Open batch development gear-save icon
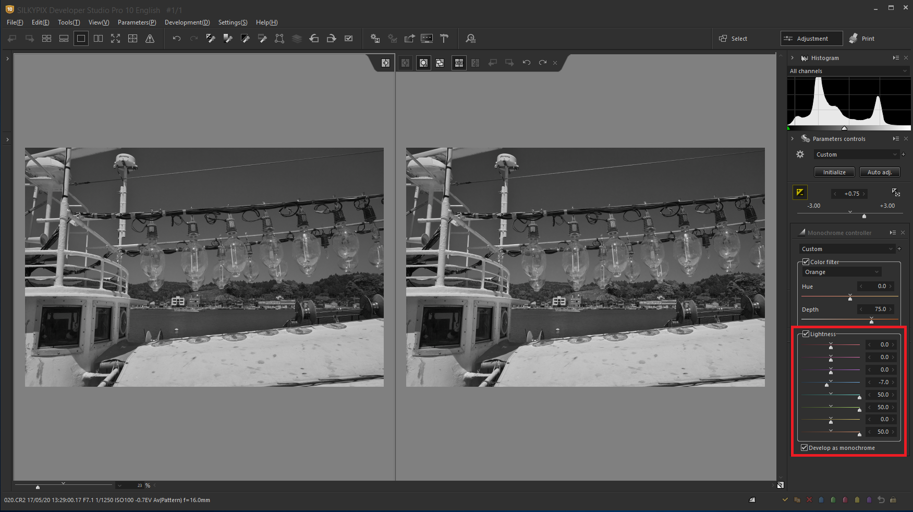Viewport: 913px width, 512px height. pyautogui.click(x=375, y=39)
